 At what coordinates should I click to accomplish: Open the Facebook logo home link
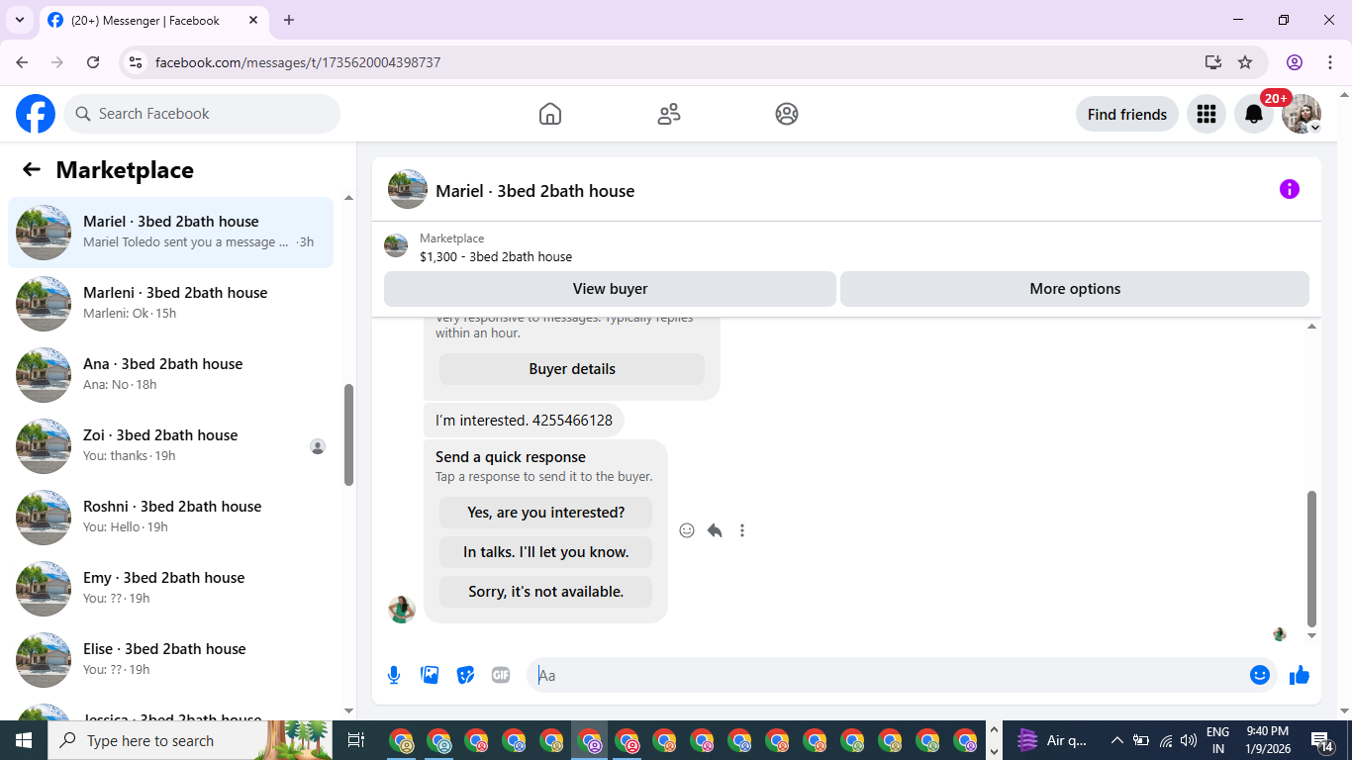click(36, 114)
